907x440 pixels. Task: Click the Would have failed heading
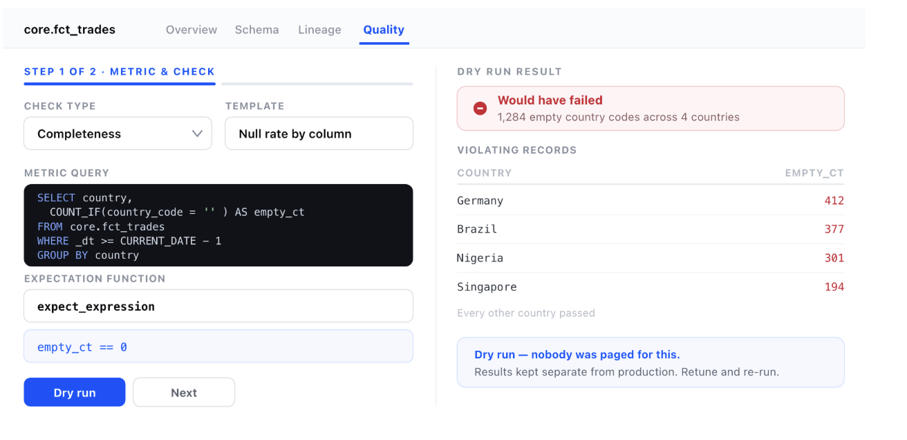[550, 100]
